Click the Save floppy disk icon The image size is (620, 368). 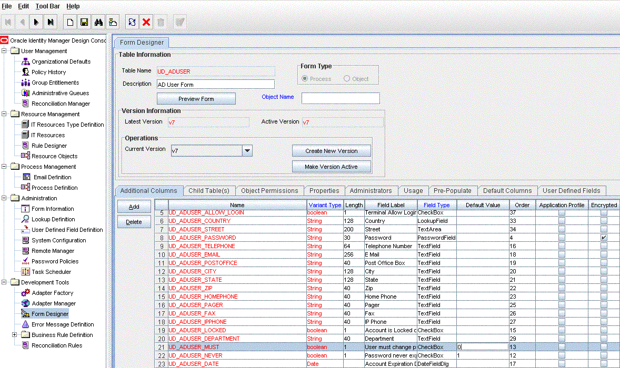coord(84,22)
